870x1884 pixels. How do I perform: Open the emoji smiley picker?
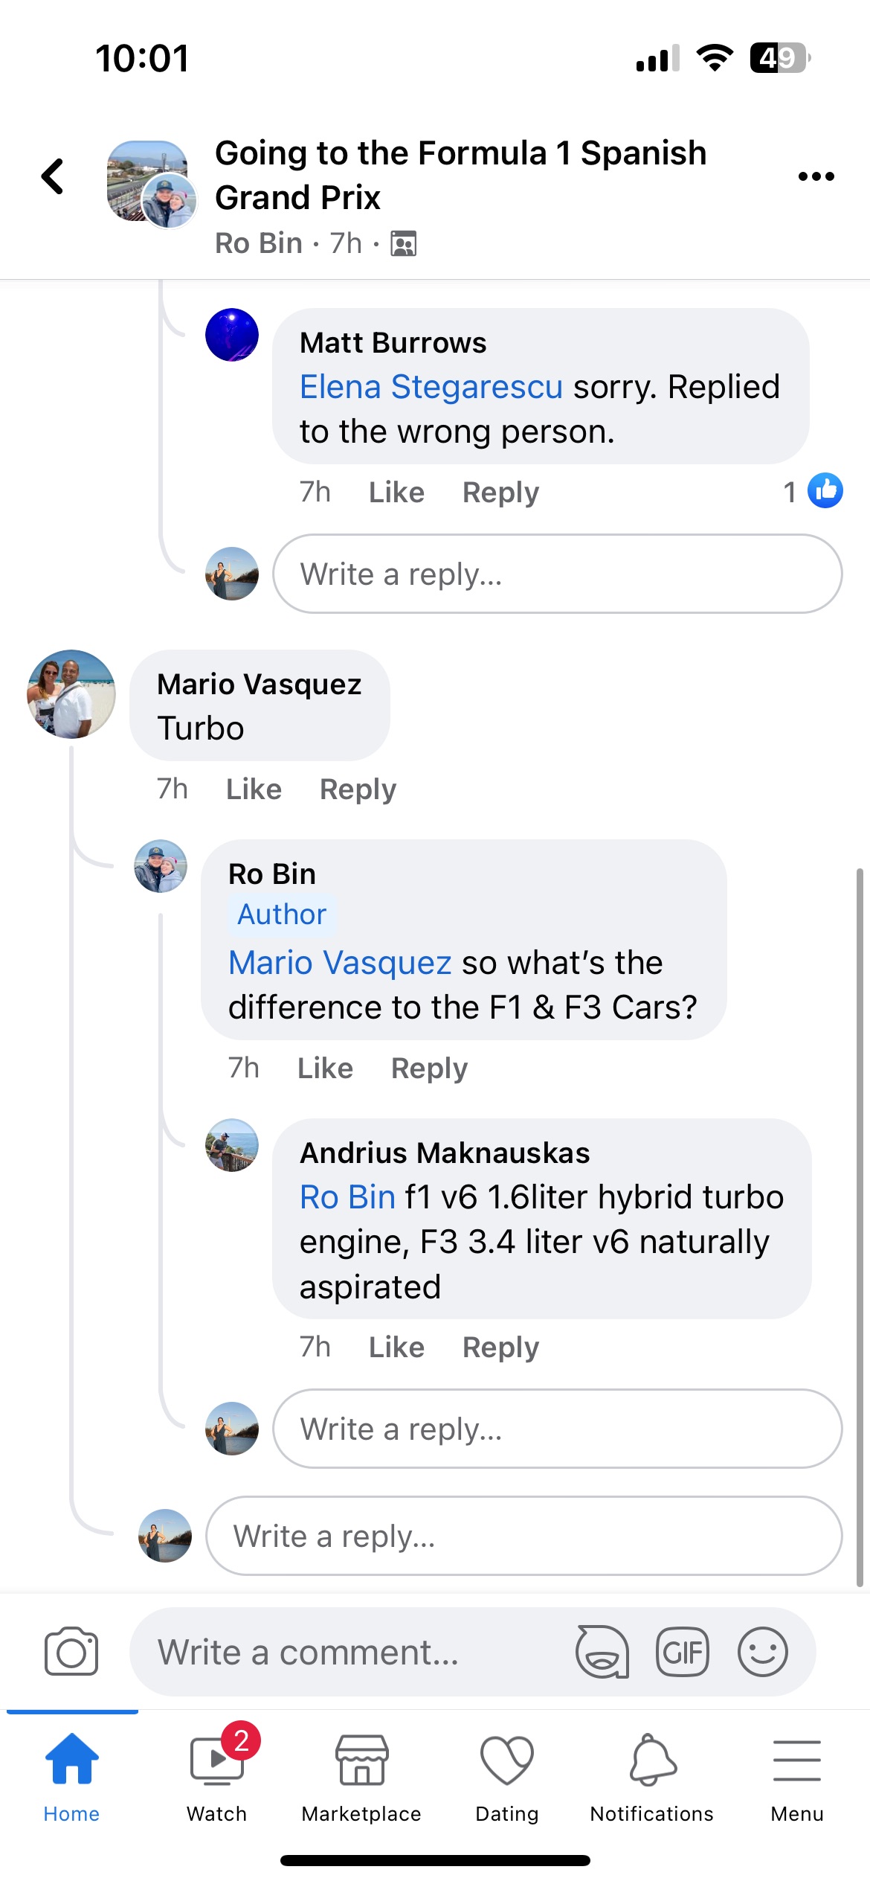[x=762, y=1653]
